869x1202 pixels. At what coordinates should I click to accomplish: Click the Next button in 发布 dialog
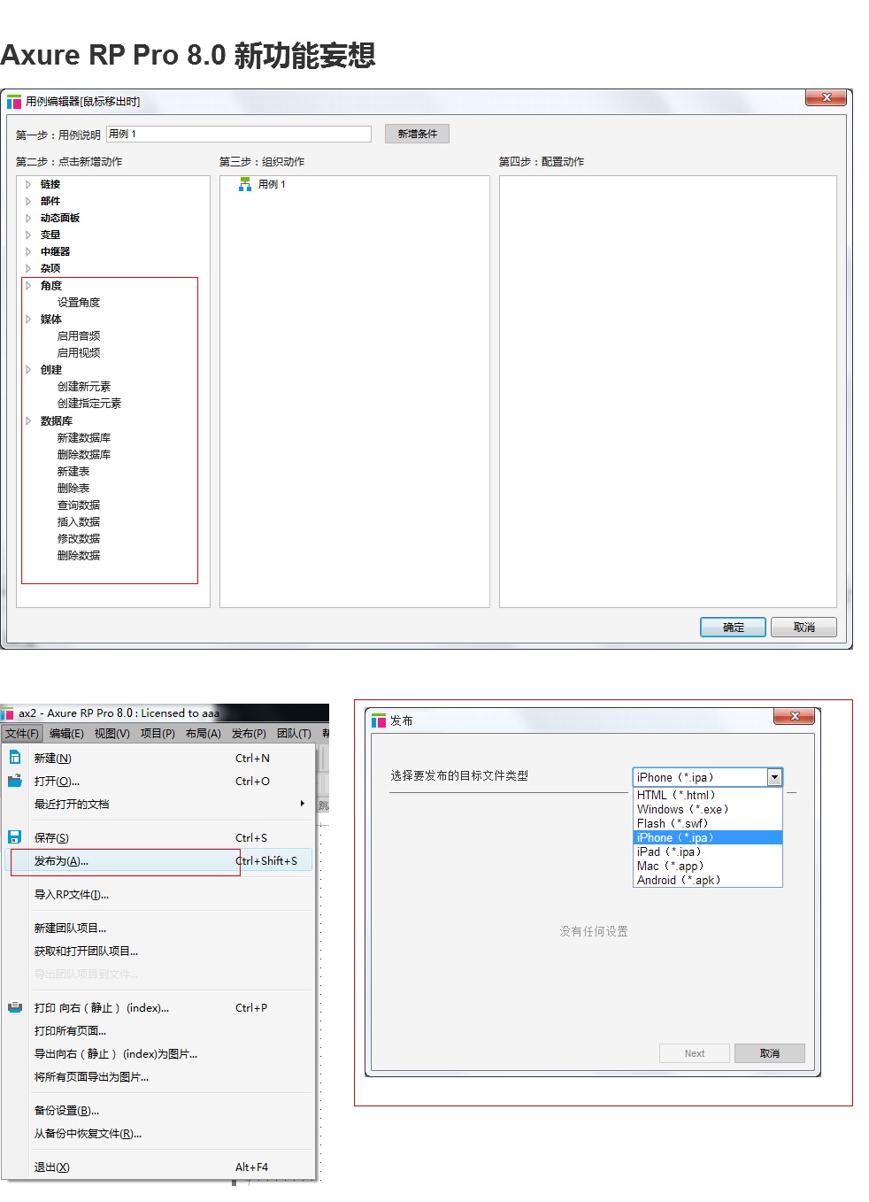click(x=695, y=1053)
